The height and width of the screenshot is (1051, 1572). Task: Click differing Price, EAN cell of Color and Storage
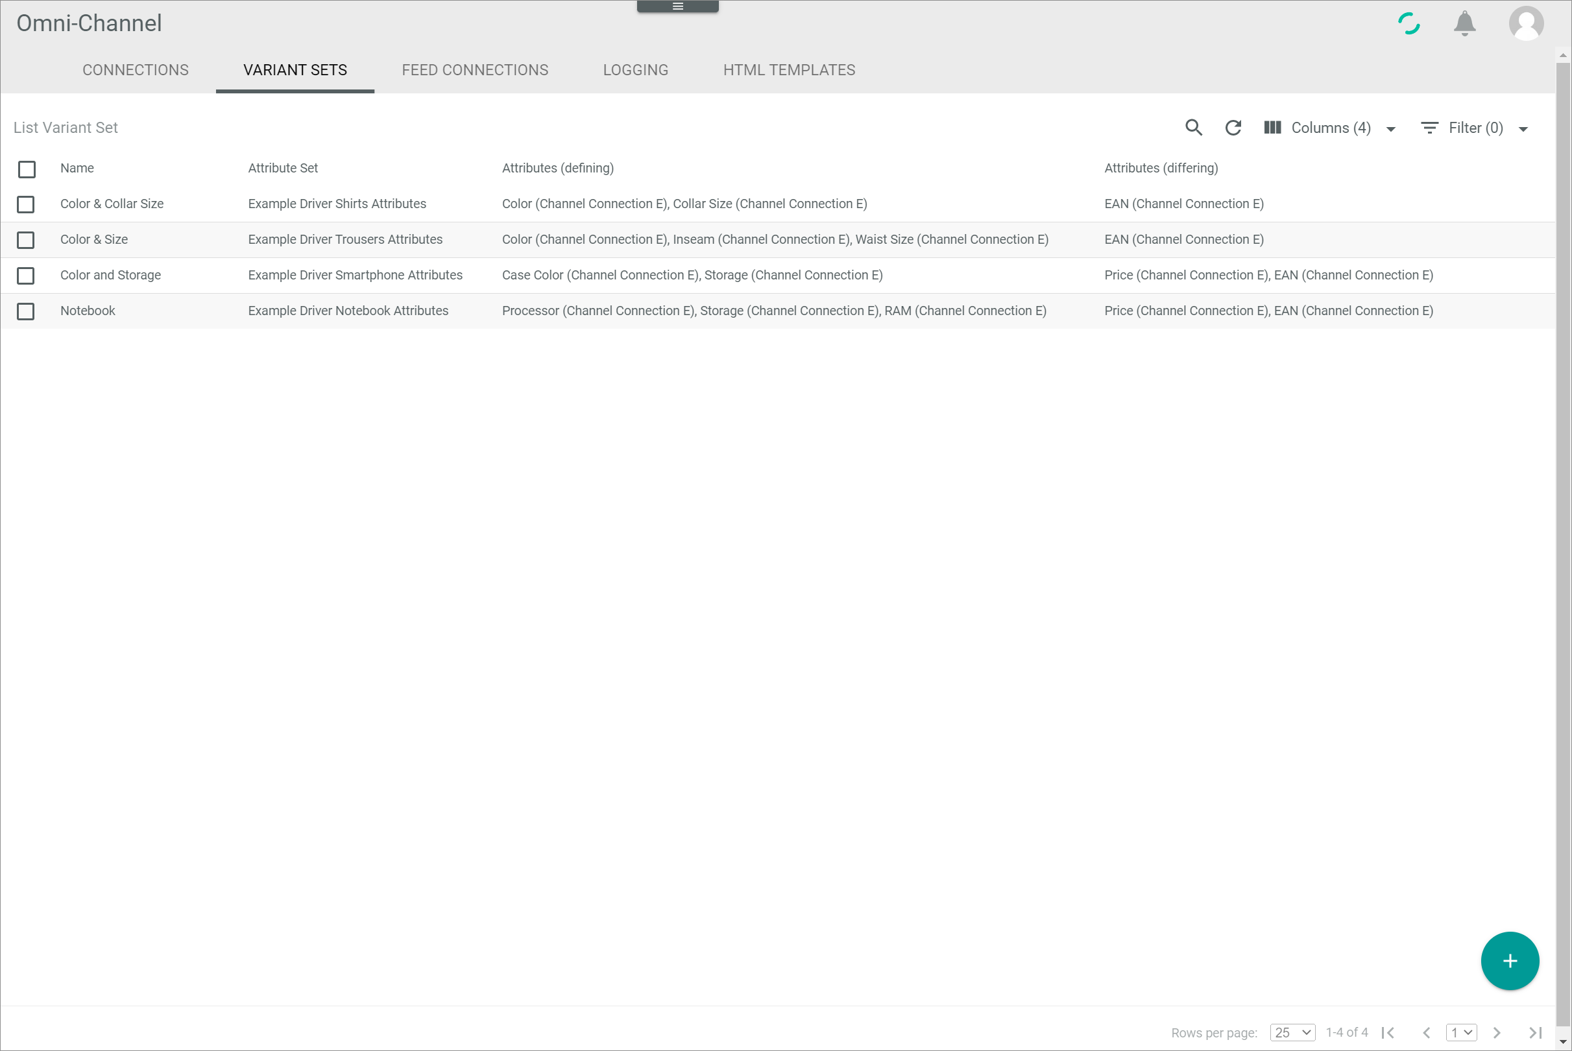point(1268,275)
